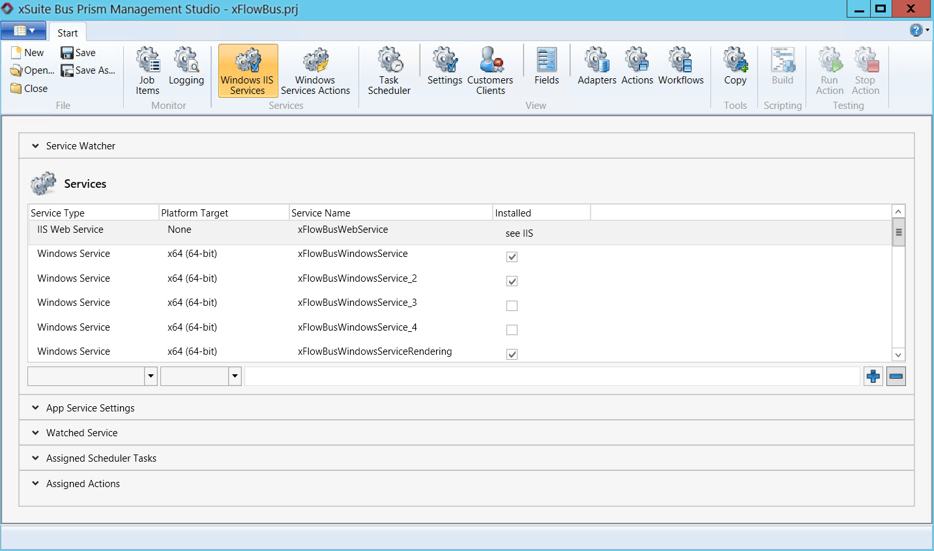934x551 pixels.
Task: Open the service type dropdown below the table
Action: [x=151, y=376]
